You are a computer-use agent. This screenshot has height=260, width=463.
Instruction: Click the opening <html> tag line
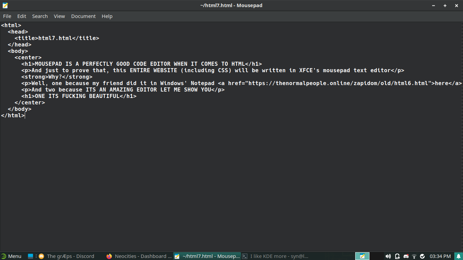[11, 25]
